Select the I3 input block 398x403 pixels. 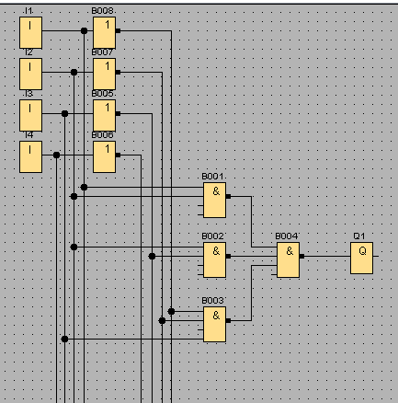pyautogui.click(x=30, y=115)
